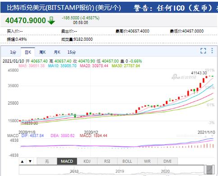Click the 买入价 bid price field
The image size is (218, 176).
(15, 31)
